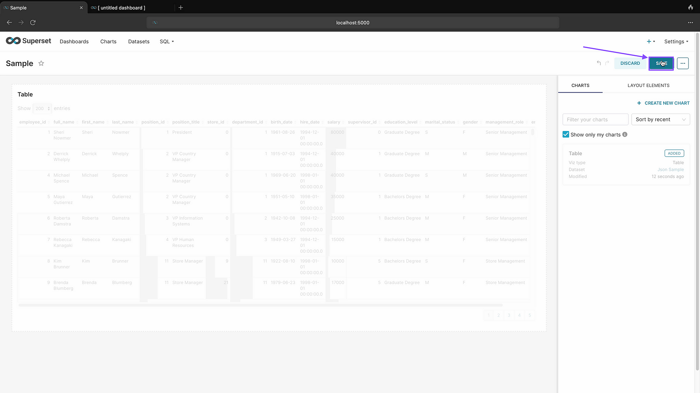
Task: Open the plus create-new dropdown in navbar
Action: pyautogui.click(x=651, y=41)
